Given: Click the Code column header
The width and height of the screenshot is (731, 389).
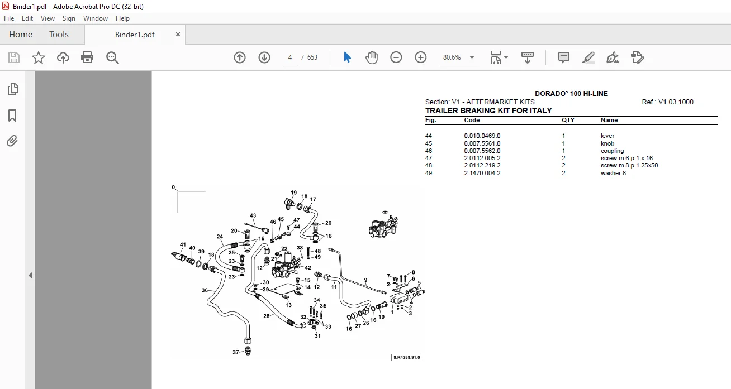Looking at the screenshot, I should pos(472,120).
